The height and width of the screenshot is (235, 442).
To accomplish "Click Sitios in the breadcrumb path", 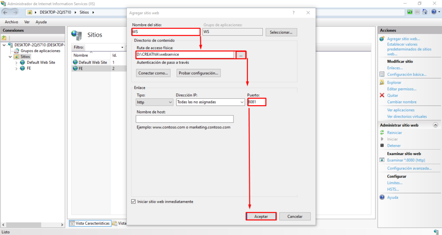I will tap(84, 13).
